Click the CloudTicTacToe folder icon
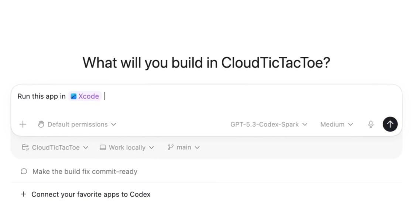The image size is (412, 222). pyautogui.click(x=25, y=147)
